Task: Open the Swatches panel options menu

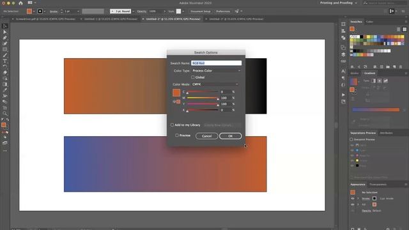Action: coord(406,22)
